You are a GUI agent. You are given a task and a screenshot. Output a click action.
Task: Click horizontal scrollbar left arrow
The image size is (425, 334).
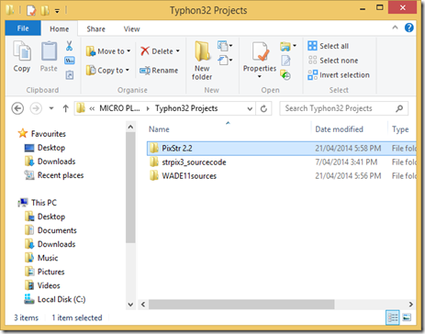[143, 305]
